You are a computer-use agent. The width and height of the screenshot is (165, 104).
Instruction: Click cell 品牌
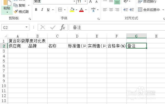point(37,46)
